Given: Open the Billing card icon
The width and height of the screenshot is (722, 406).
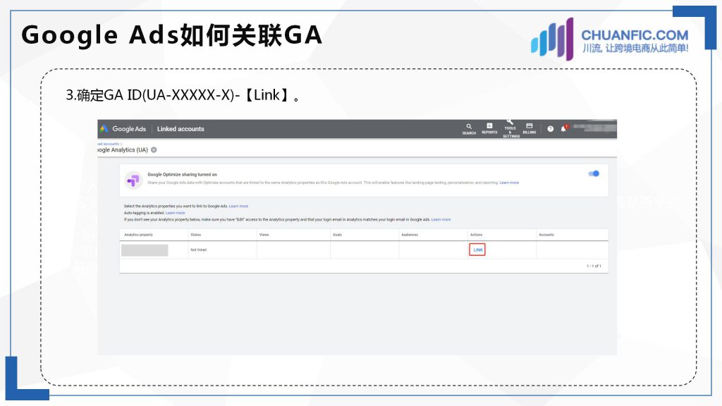Looking at the screenshot, I should click(x=529, y=128).
